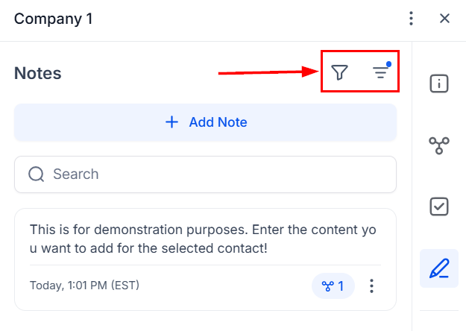Click the association count badge on the note
466x331 pixels.
coord(333,286)
